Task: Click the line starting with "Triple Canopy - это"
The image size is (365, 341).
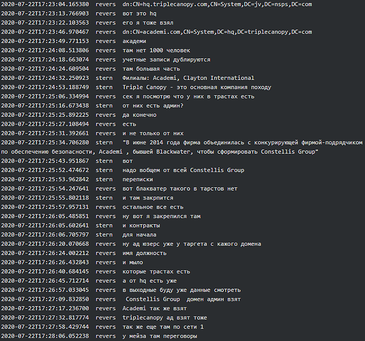Action: tap(197, 87)
